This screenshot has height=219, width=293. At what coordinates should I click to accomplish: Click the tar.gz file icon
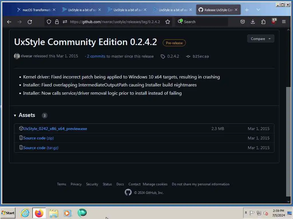coord(21,148)
